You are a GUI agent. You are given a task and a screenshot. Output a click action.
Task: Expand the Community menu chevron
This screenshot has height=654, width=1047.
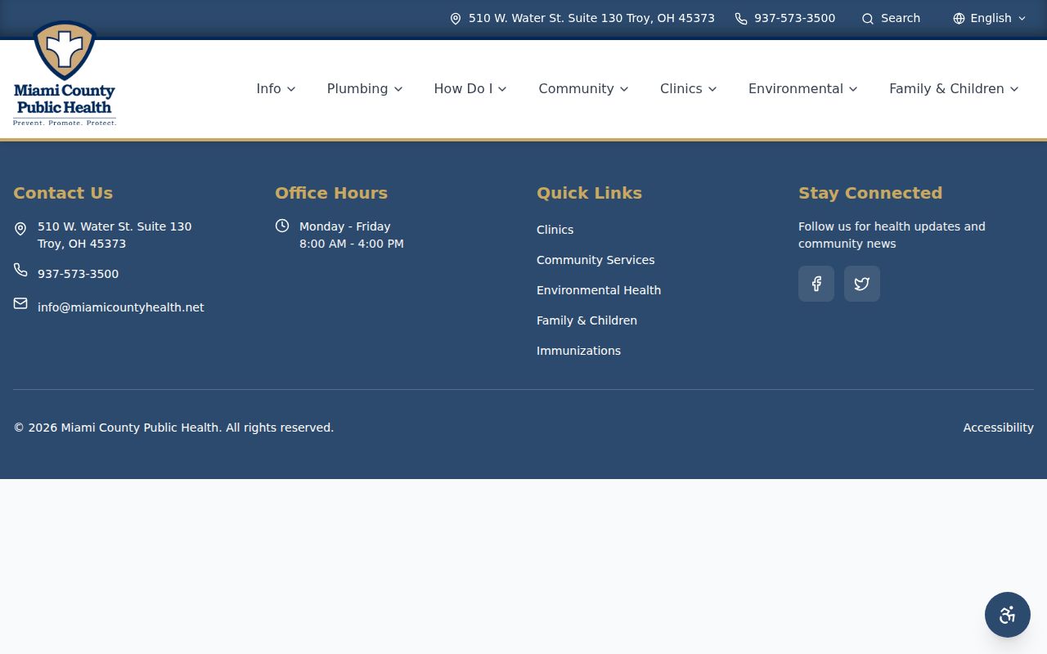point(624,89)
